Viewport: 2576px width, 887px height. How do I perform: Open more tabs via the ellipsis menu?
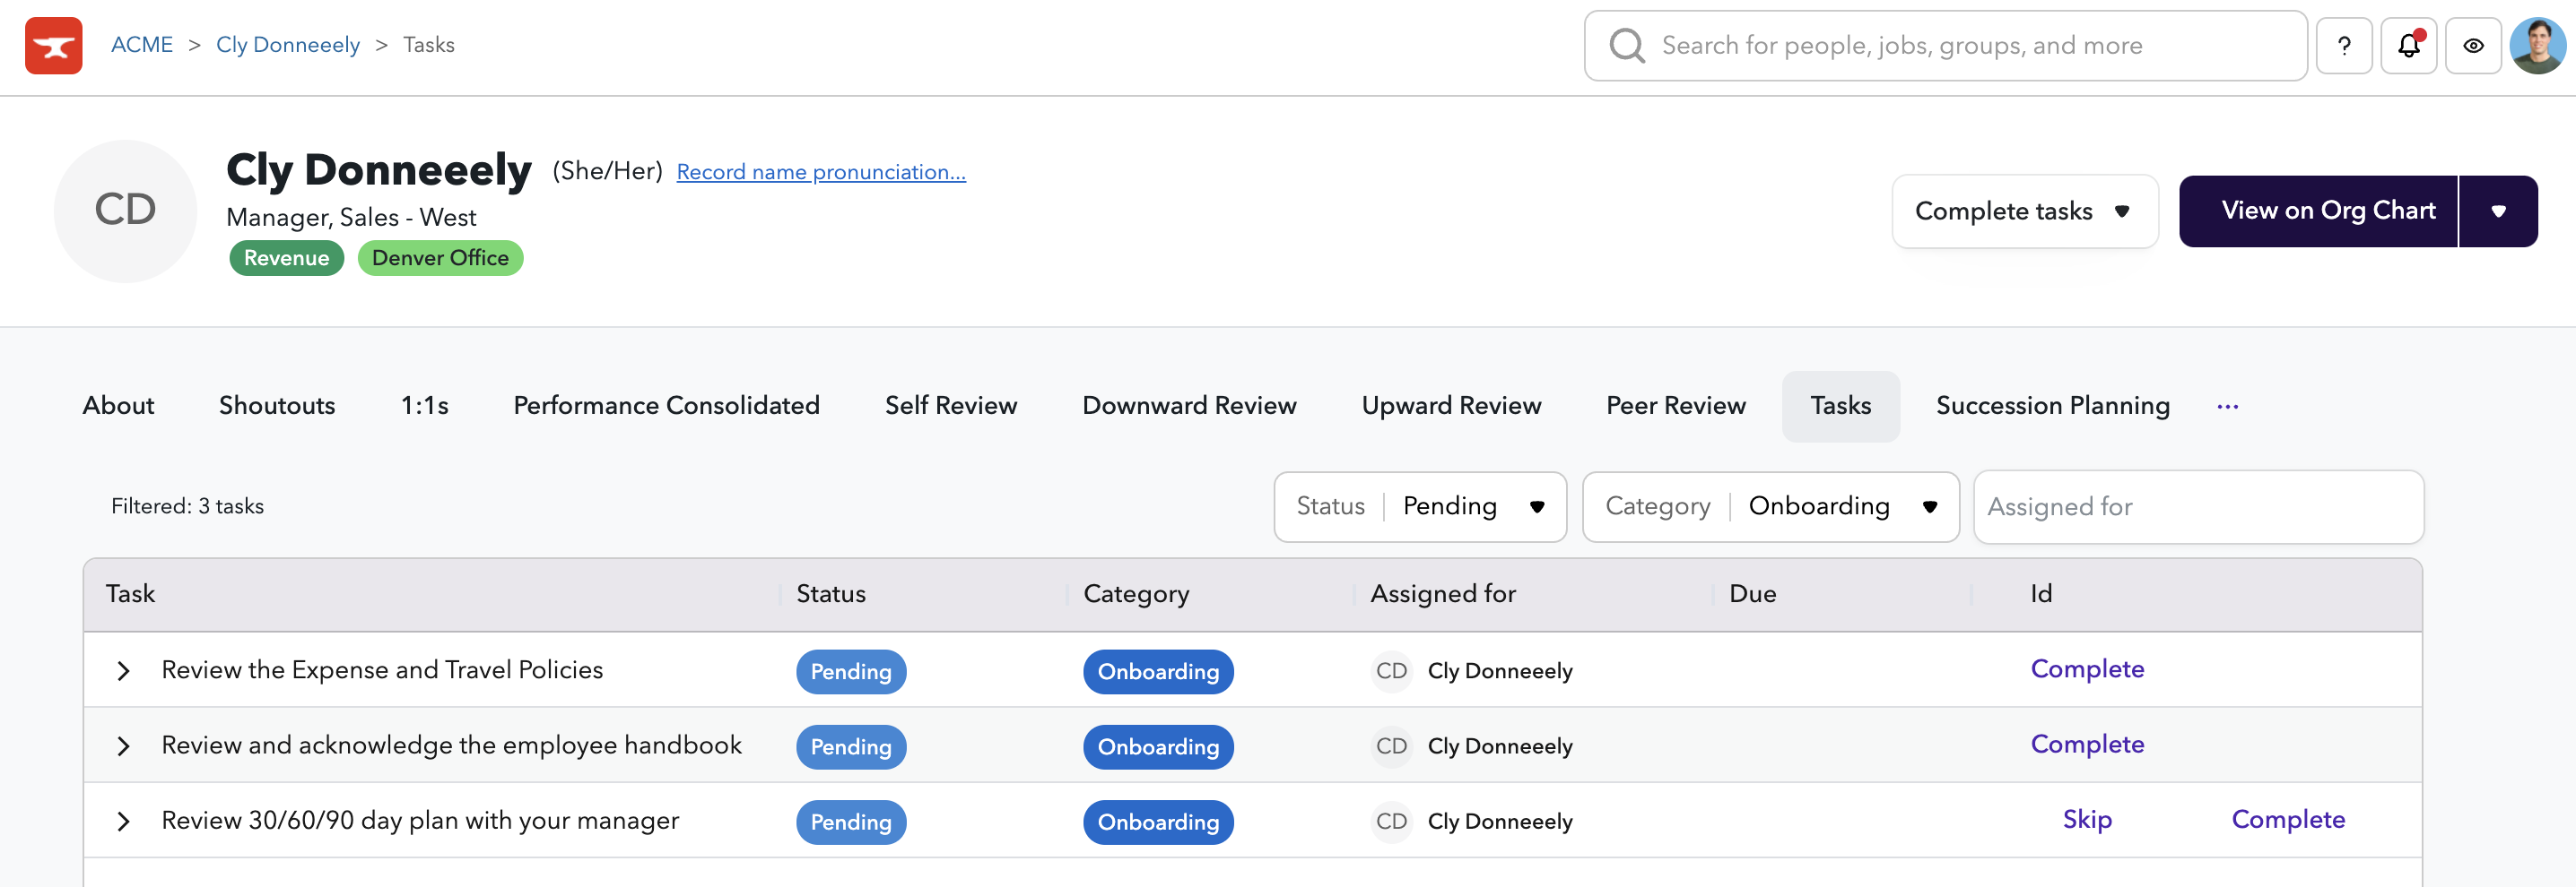click(x=2227, y=406)
